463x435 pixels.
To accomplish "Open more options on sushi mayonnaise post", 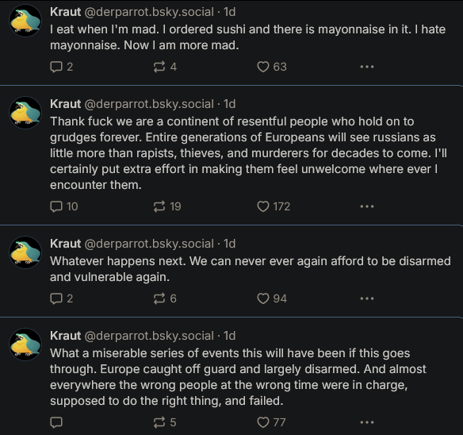I will pos(367,67).
